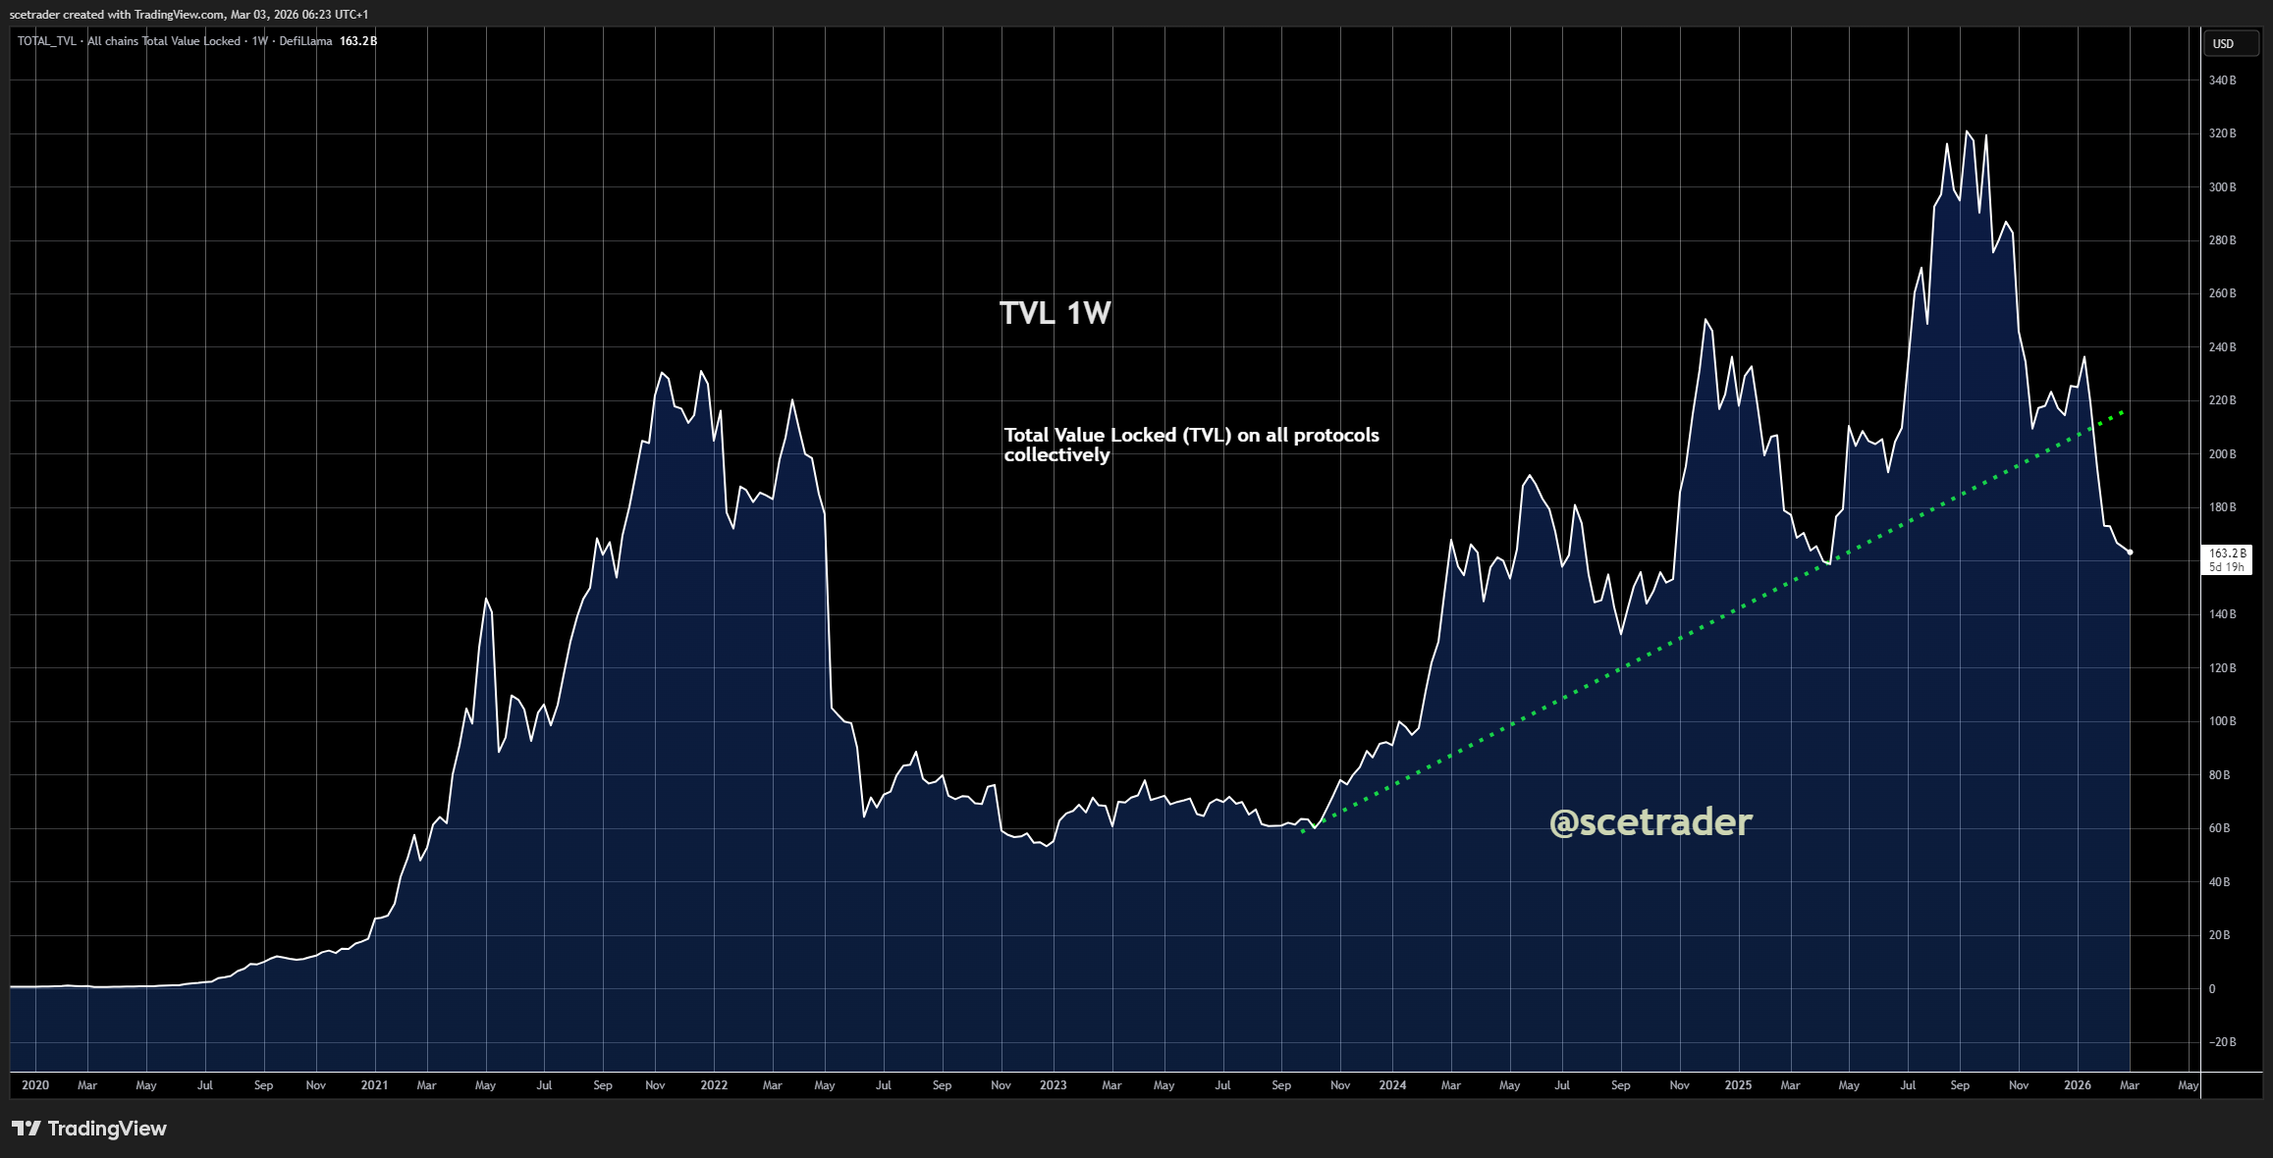
Task: Click the TradingView wordmark text
Action: point(107,1129)
